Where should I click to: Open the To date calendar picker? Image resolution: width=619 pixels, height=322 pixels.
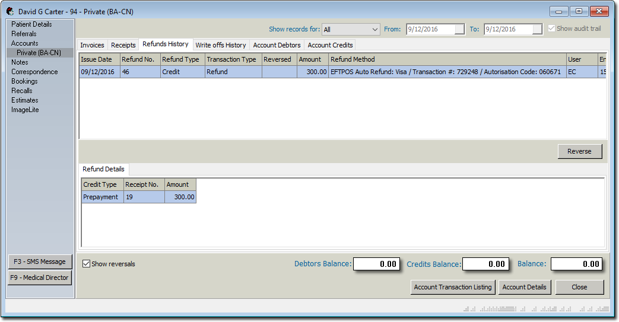click(x=537, y=30)
